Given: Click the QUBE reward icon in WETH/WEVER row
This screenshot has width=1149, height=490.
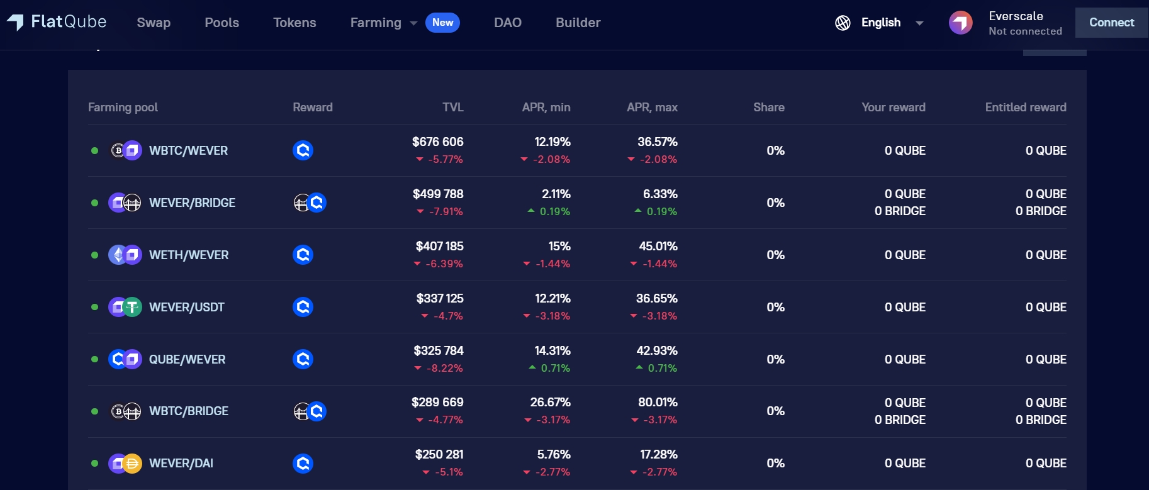Looking at the screenshot, I should pos(303,255).
